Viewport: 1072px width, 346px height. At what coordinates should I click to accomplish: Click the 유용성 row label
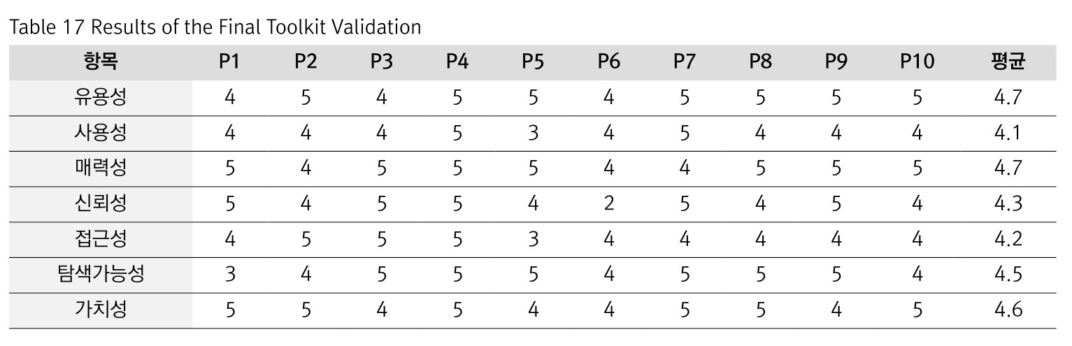[x=101, y=97]
